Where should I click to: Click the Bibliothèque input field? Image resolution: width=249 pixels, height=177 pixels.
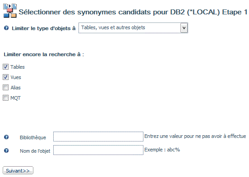pos(98,137)
